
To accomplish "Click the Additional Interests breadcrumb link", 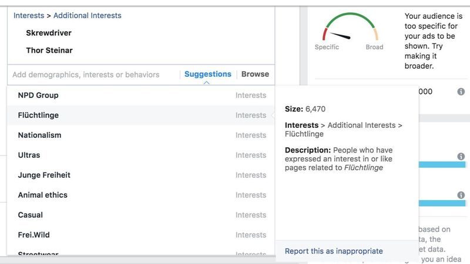I will 87,16.
